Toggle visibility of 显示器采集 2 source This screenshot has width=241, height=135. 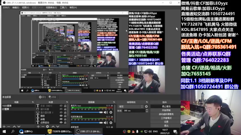61,112
